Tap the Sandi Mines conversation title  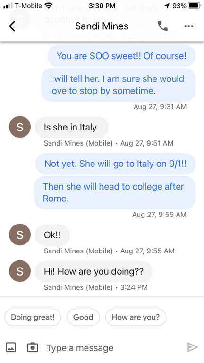coord(102,26)
